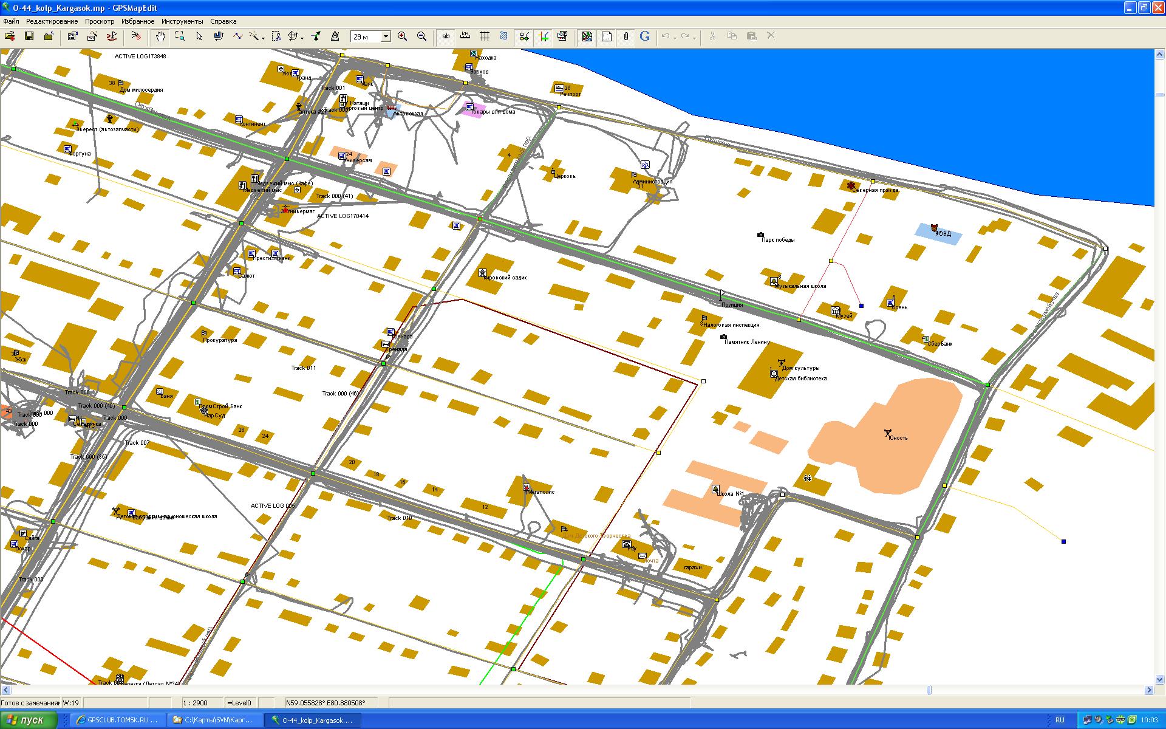Click the horizontal scrollbar right arrow
Image resolution: width=1166 pixels, height=729 pixels.
pyautogui.click(x=1149, y=690)
